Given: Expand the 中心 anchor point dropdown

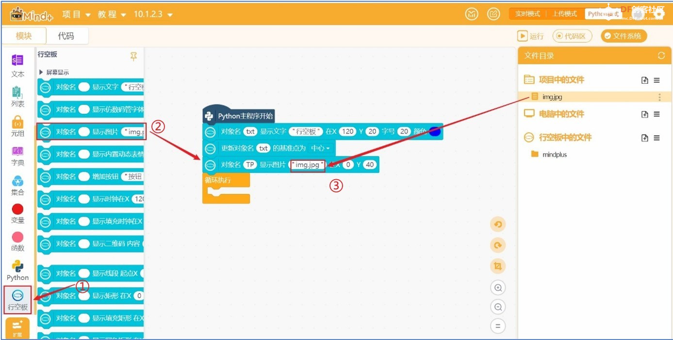Looking at the screenshot, I should [320, 148].
